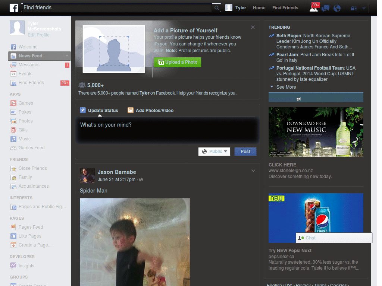382x286 pixels.
Task: Open Portugal National Football Team trending story
Action: [x=316, y=74]
